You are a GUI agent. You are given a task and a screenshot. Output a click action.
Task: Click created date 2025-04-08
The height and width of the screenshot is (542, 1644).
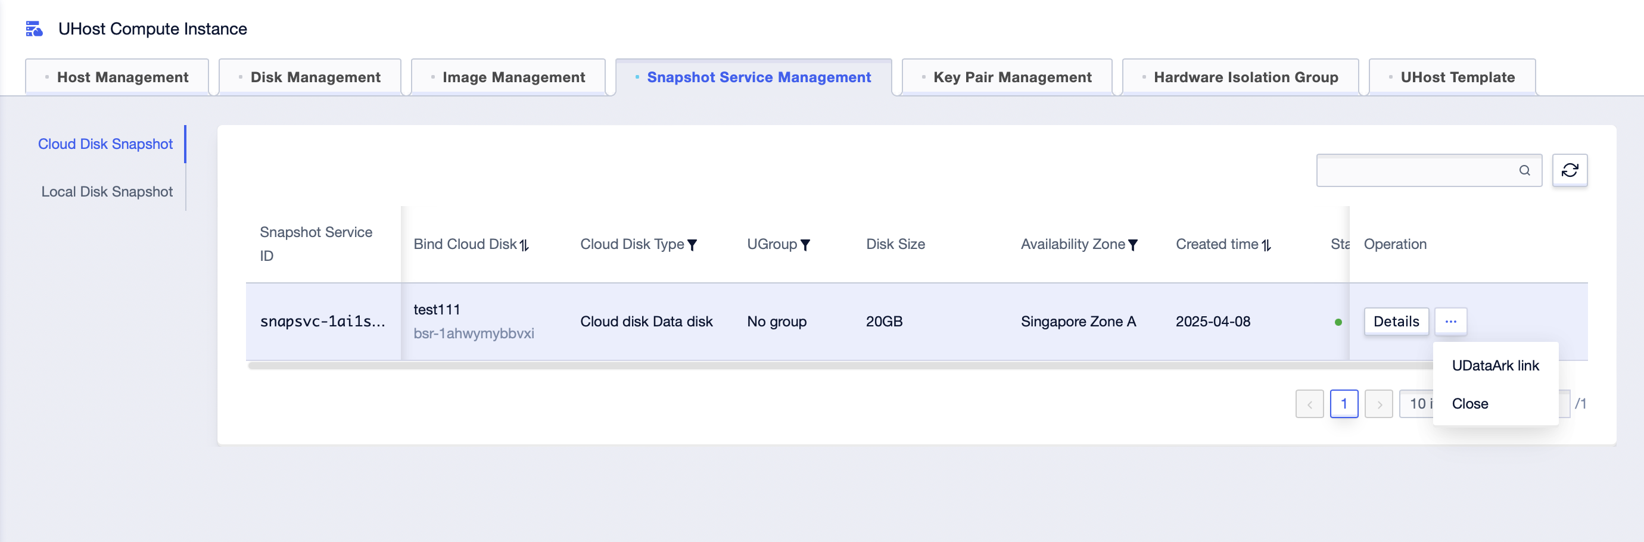tap(1213, 322)
